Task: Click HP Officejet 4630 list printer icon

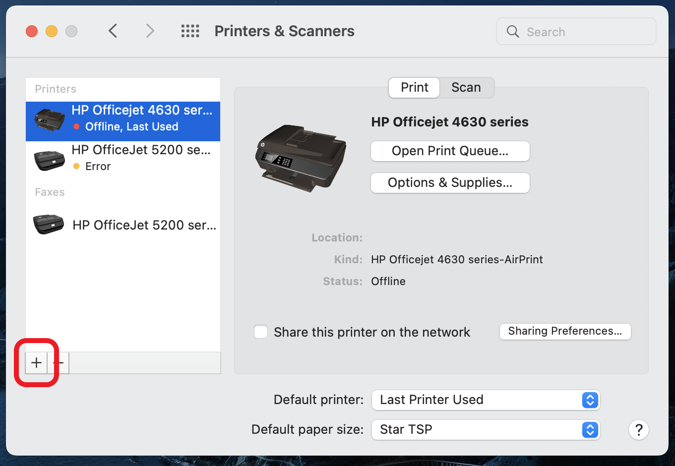Action: tap(49, 119)
